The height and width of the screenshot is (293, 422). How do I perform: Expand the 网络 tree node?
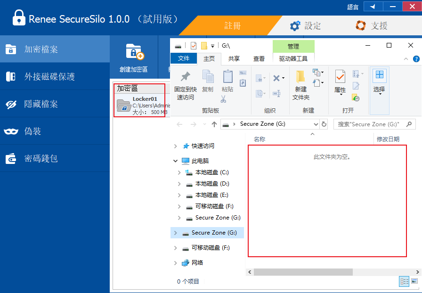pos(176,263)
